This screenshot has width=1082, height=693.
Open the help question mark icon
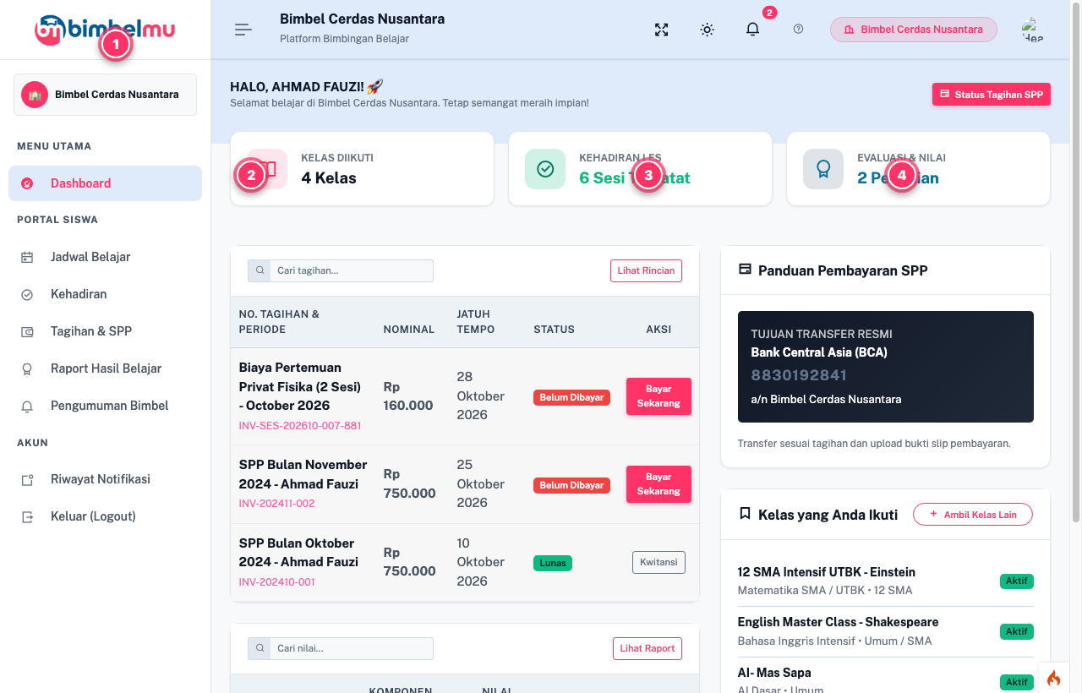pyautogui.click(x=799, y=30)
